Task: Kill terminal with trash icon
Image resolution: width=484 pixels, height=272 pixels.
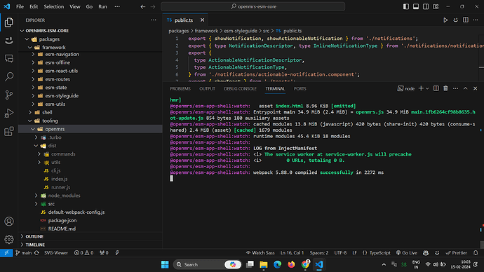Action: point(445,88)
